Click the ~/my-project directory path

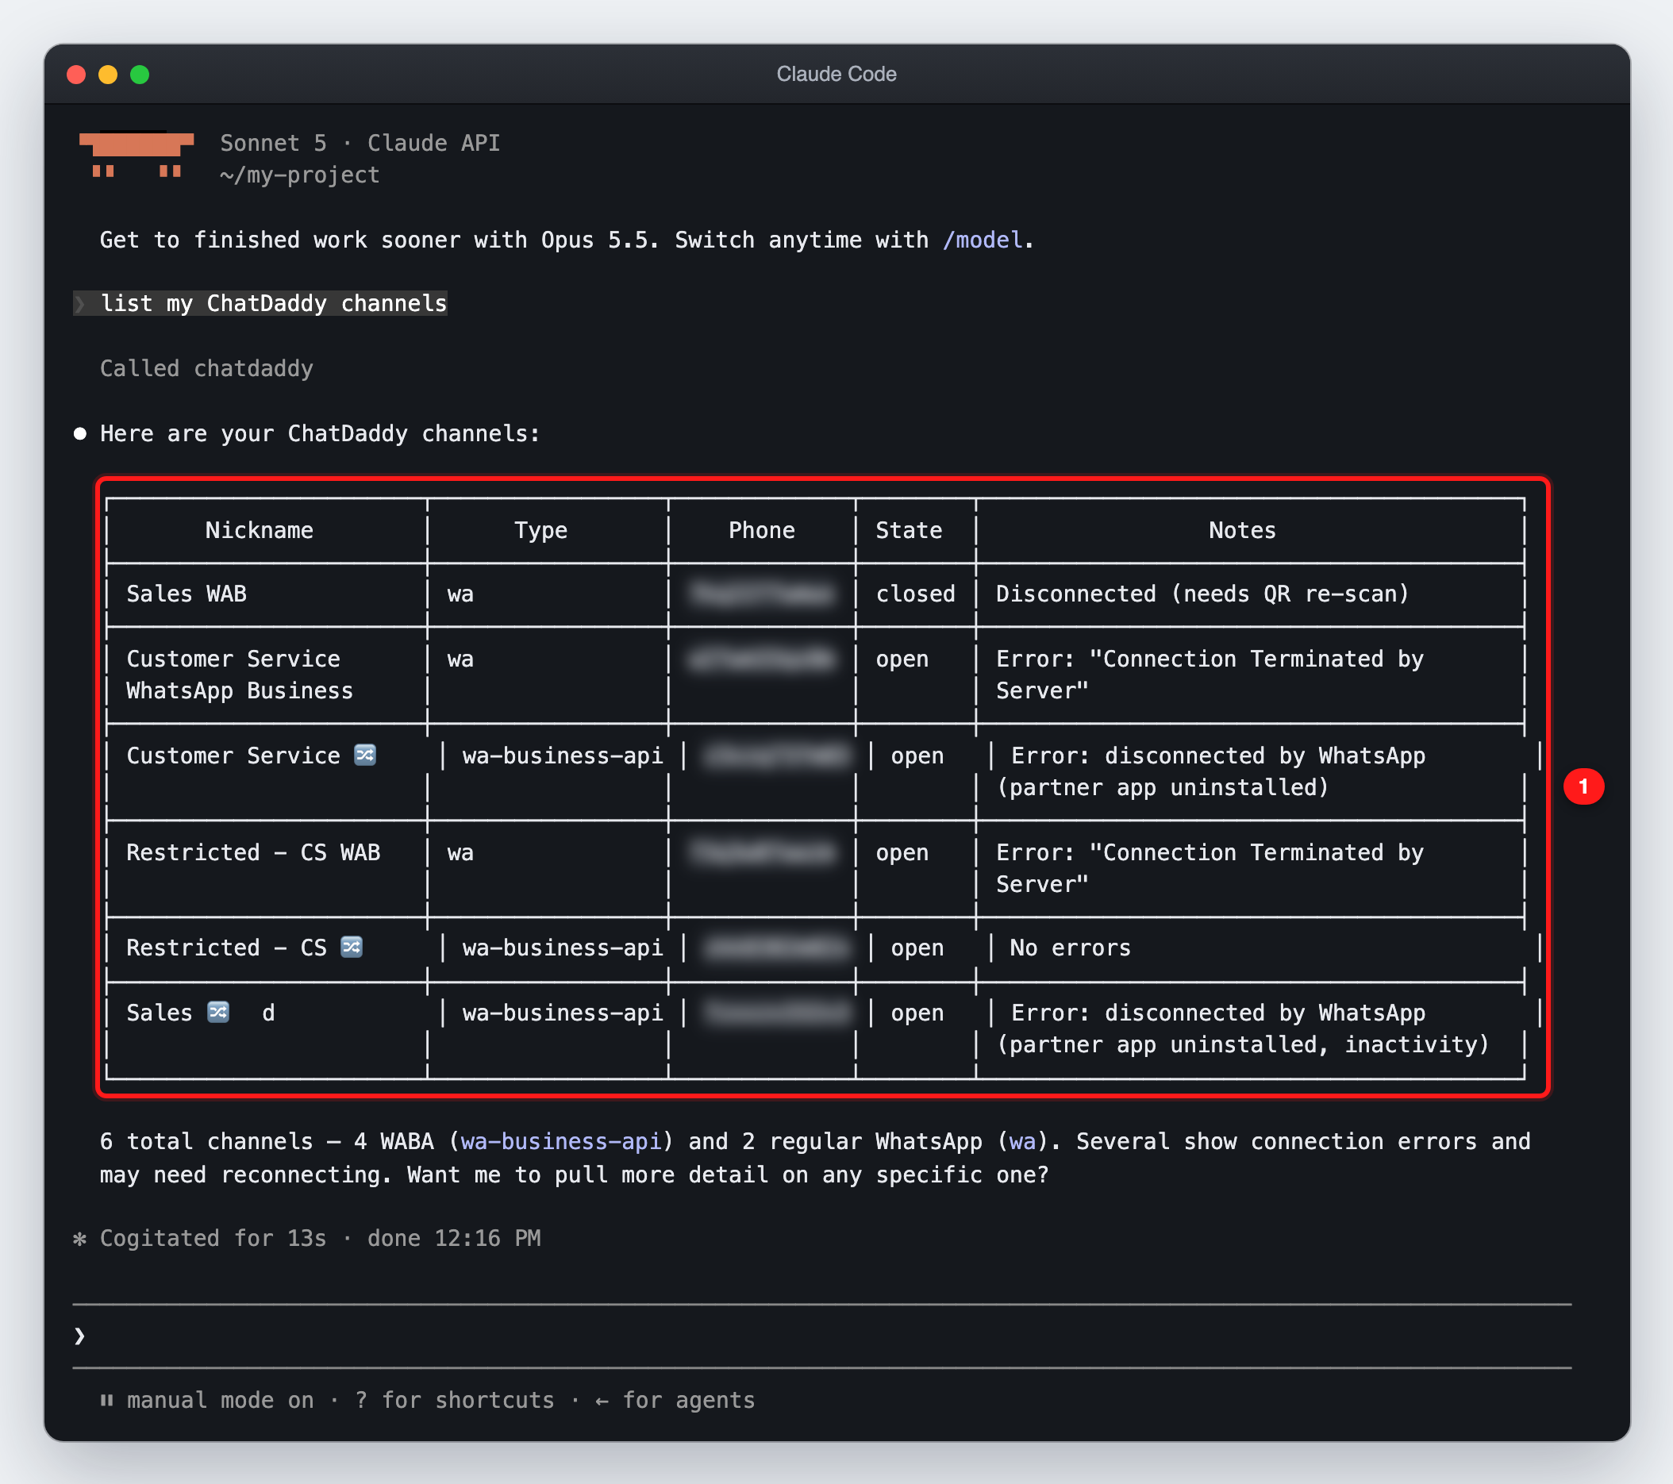299,175
